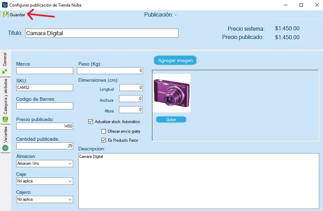Click the Altura dimension field
This screenshot has width=323, height=211.
(x=131, y=110)
